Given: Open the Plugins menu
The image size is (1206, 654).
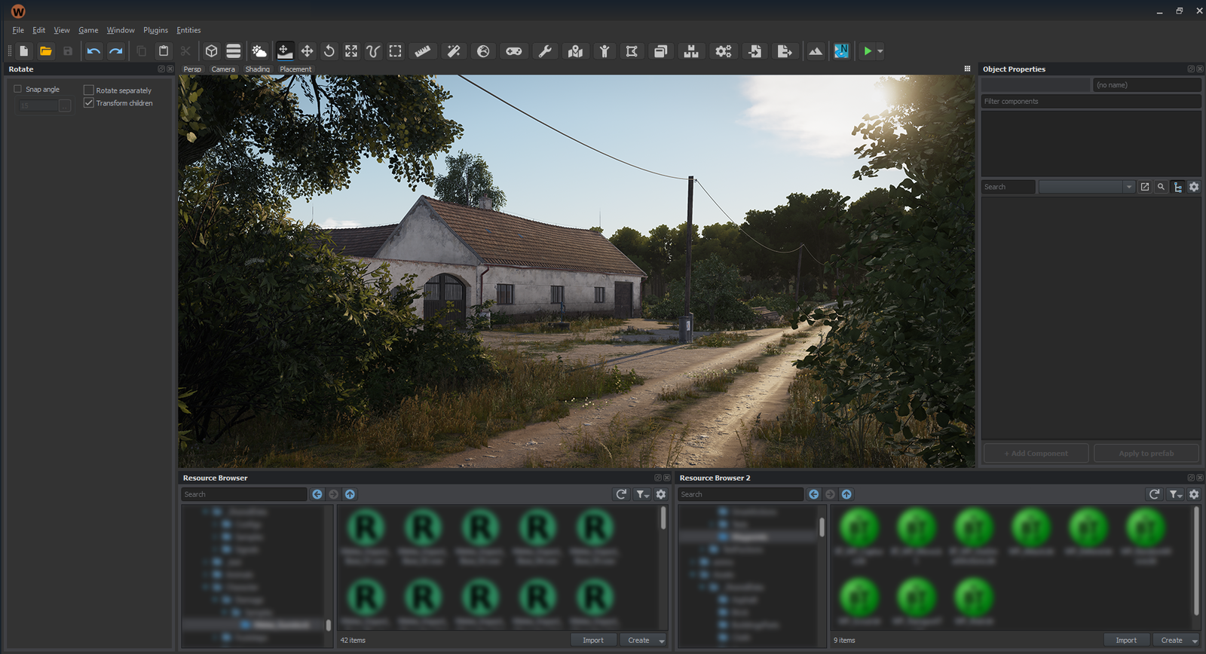Looking at the screenshot, I should (155, 30).
